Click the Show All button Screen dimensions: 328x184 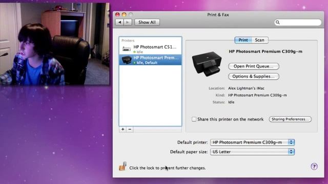tap(147, 22)
